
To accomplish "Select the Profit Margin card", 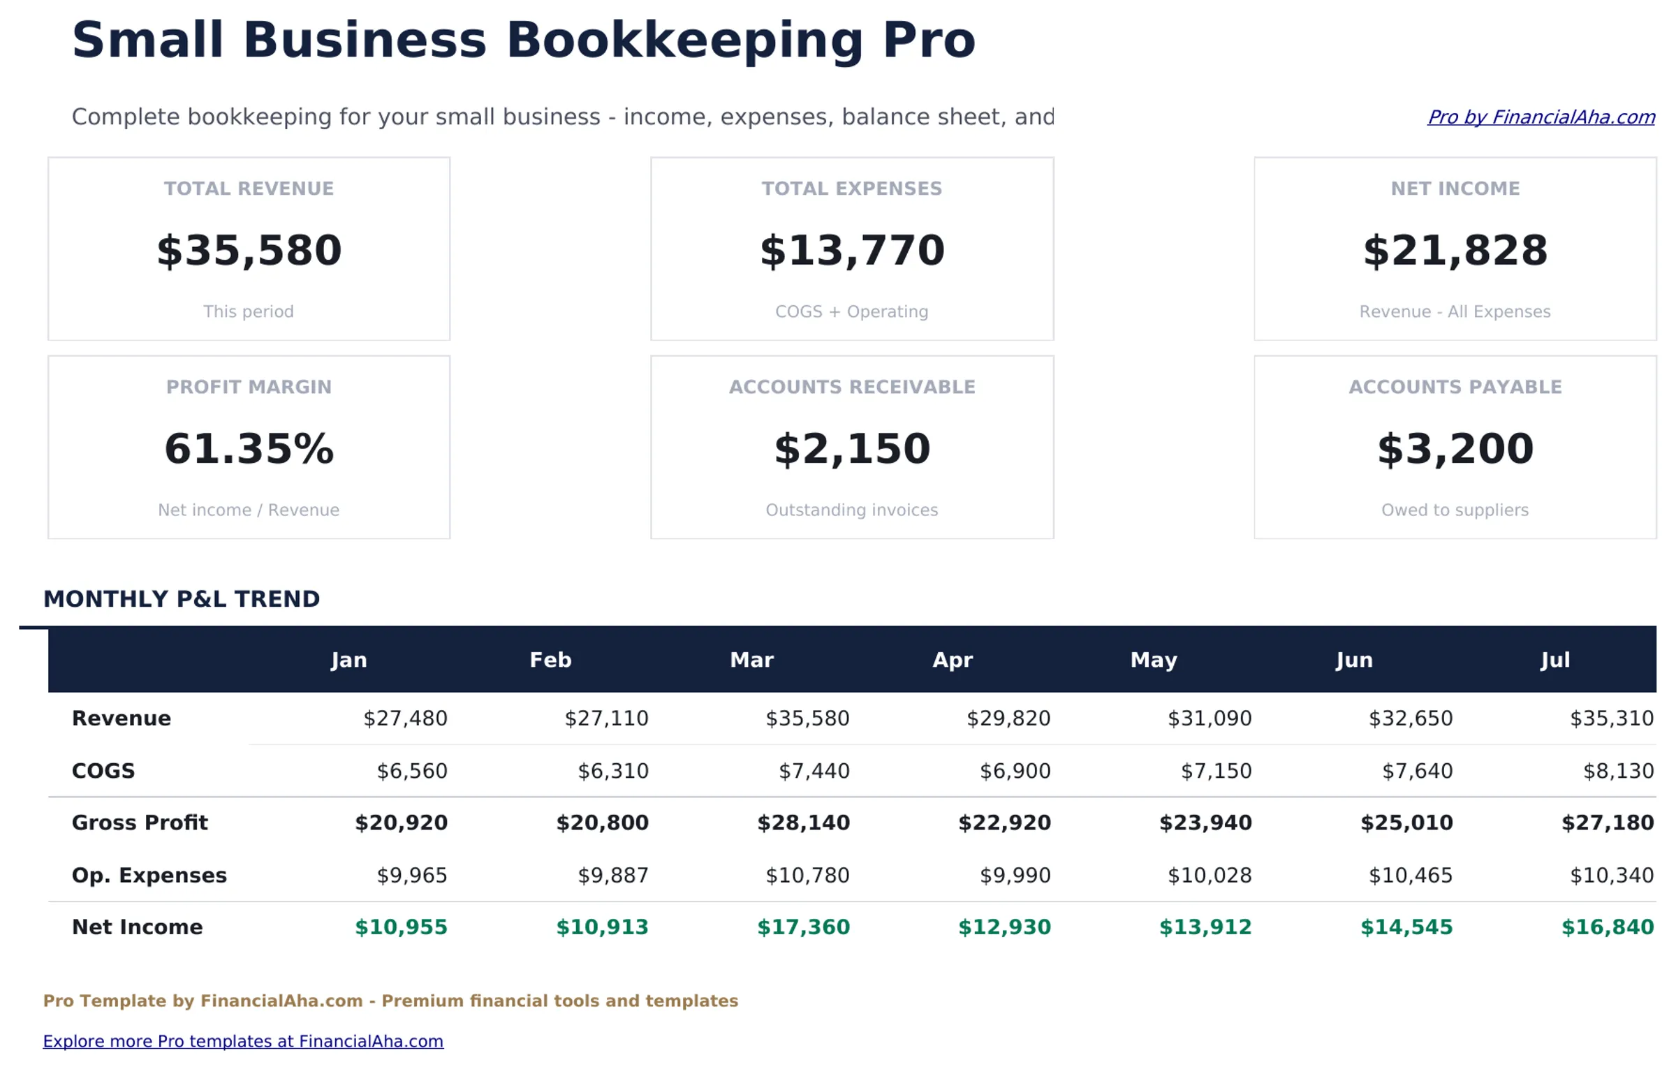I will [249, 448].
